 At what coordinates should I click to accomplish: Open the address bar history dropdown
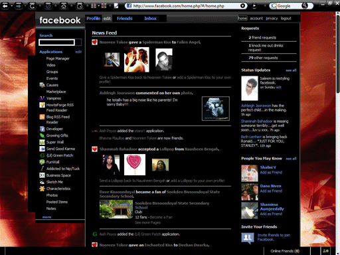pos(242,6)
